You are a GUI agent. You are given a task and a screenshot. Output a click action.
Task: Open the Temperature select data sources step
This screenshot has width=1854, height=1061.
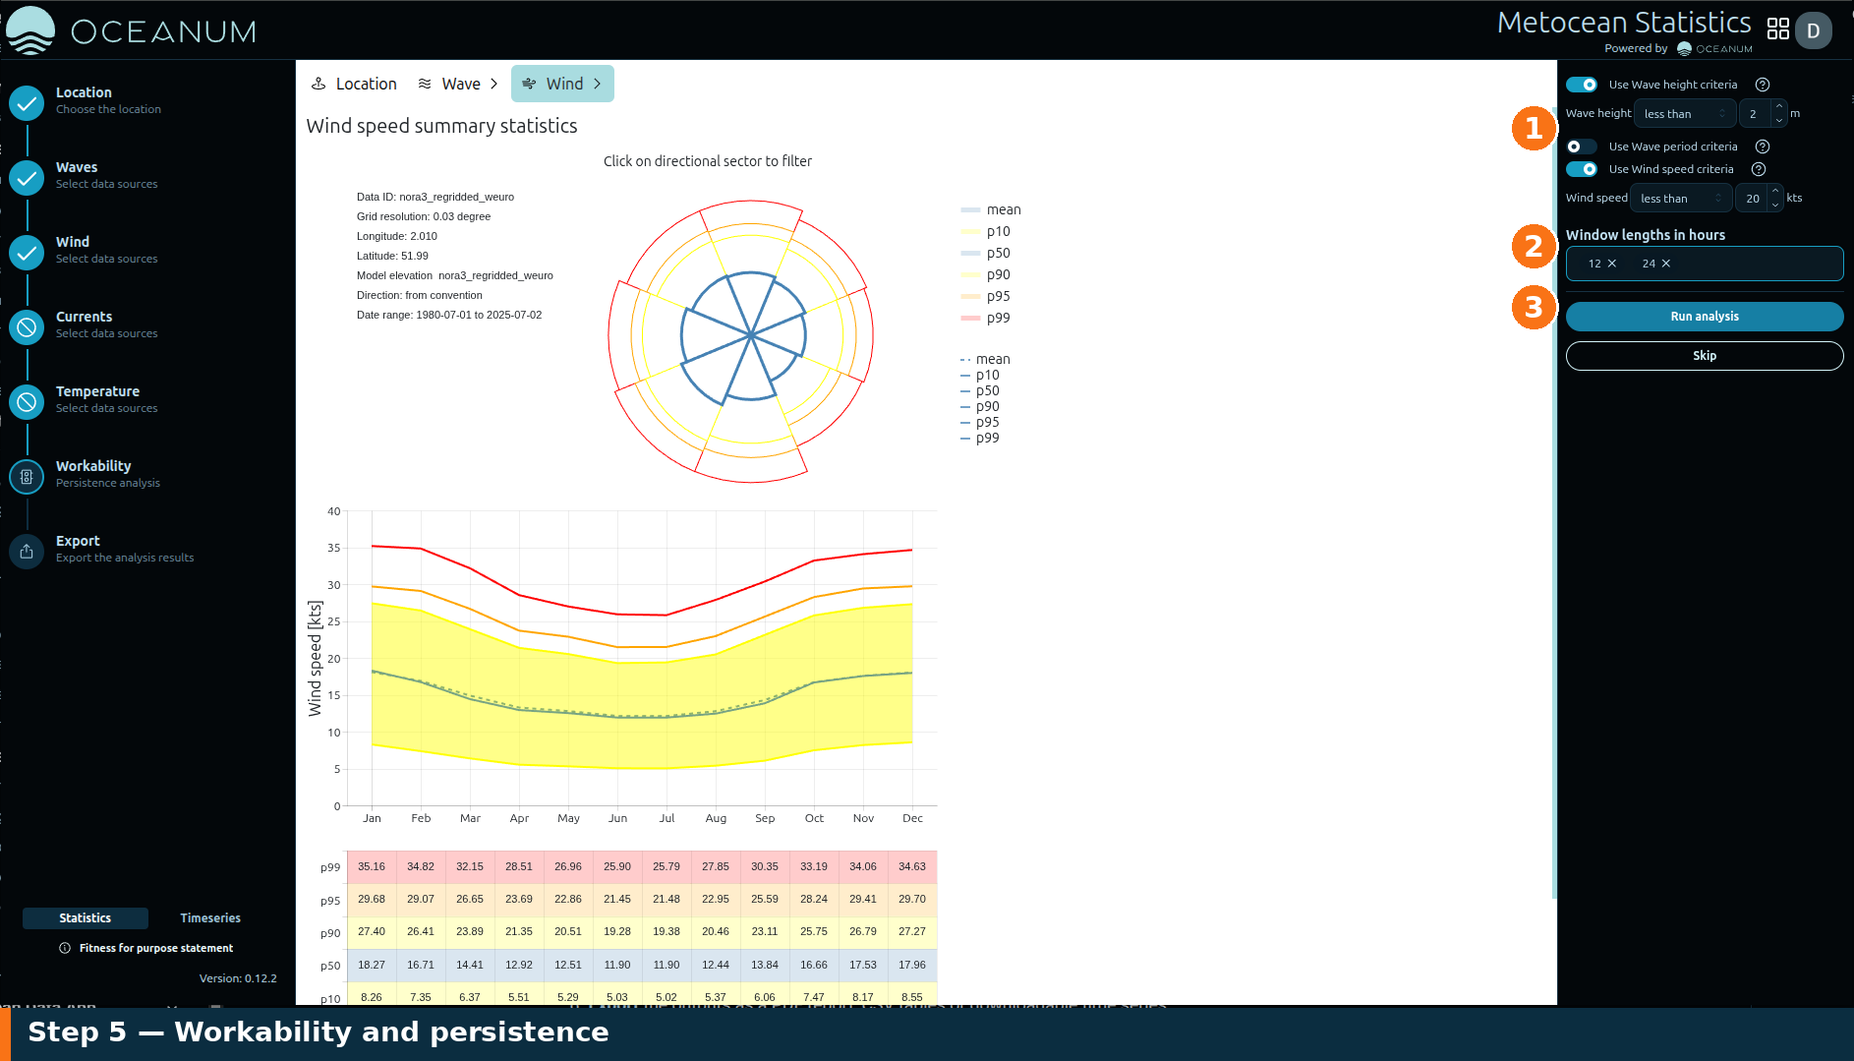(106, 399)
